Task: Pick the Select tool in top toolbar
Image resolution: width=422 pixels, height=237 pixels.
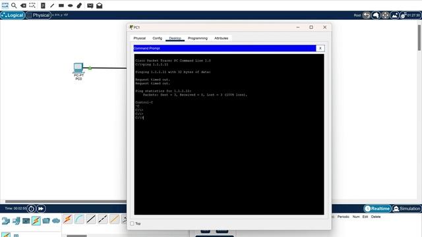Action: pos(5,5)
